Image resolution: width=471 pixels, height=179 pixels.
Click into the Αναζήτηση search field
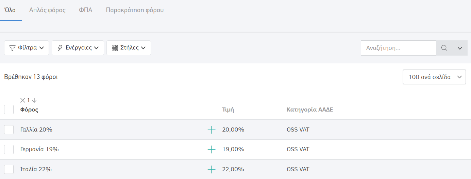398,48
